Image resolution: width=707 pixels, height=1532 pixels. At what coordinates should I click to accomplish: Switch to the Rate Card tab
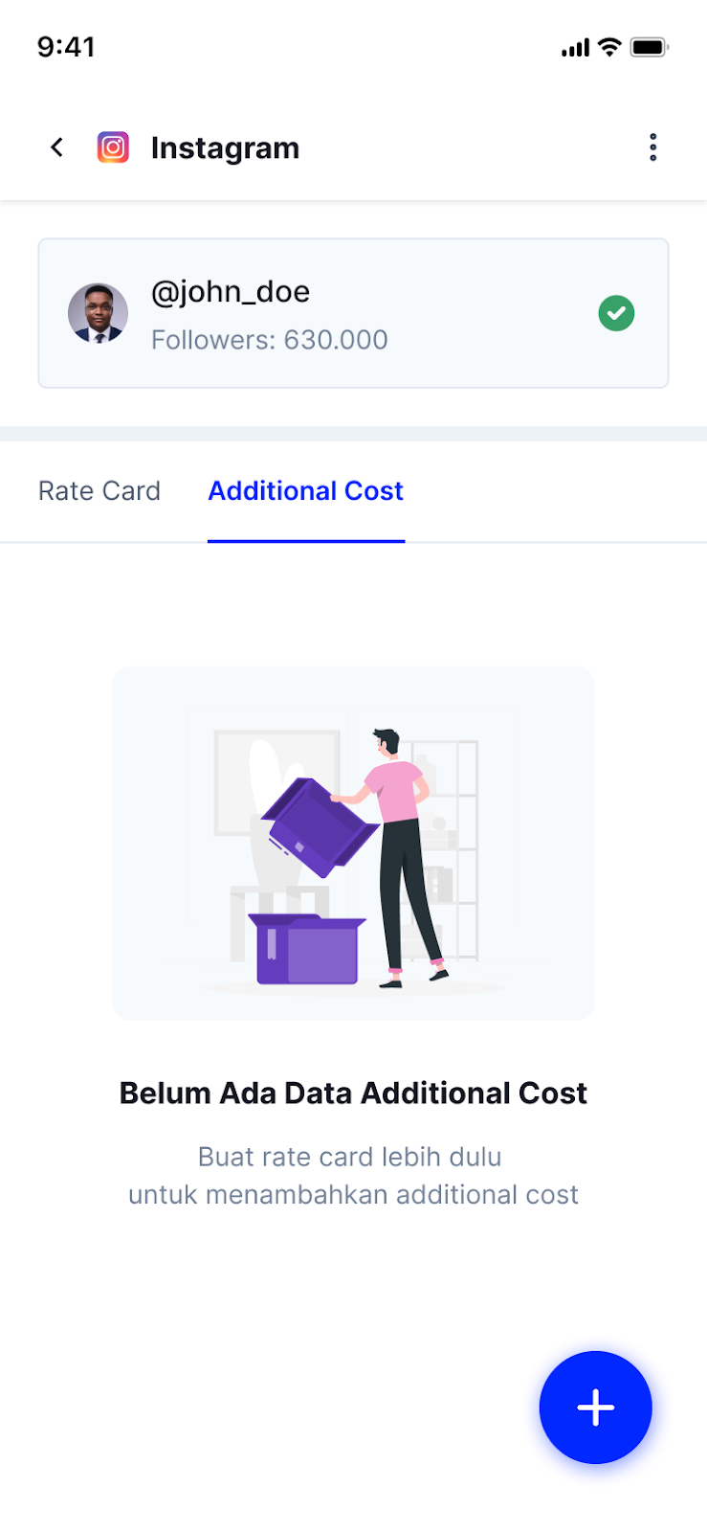click(99, 491)
